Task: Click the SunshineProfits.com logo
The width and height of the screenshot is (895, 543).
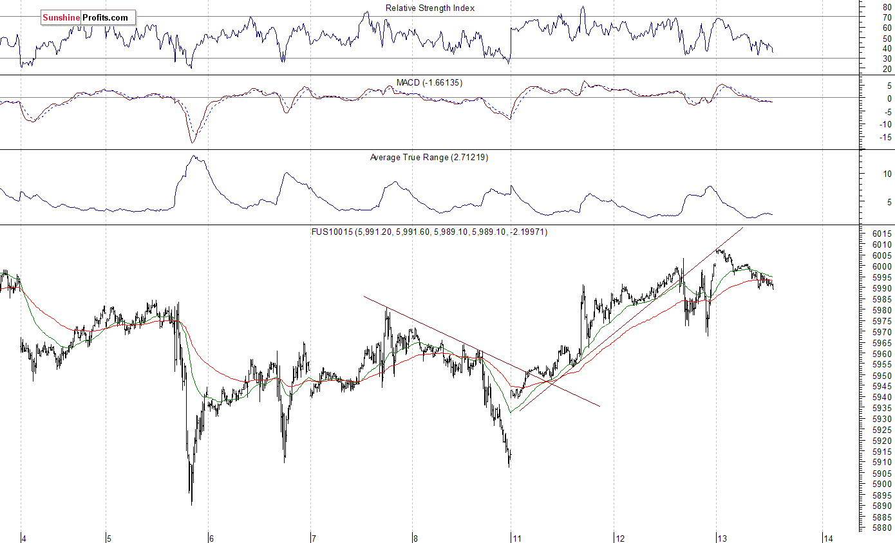Action: pyautogui.click(x=88, y=17)
